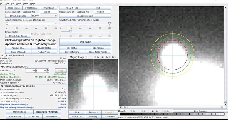Select 10x main image magnify

click(153, 111)
